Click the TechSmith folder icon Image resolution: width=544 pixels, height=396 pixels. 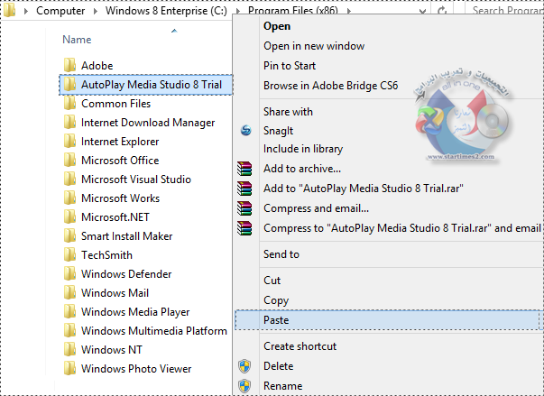pyautogui.click(x=69, y=255)
